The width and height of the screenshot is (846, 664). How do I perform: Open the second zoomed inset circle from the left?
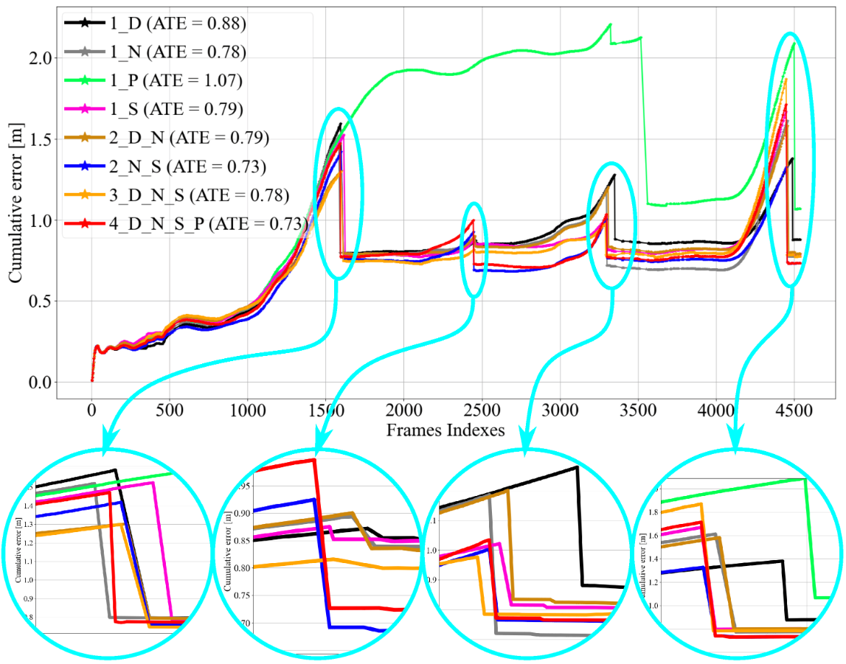[x=318, y=548]
